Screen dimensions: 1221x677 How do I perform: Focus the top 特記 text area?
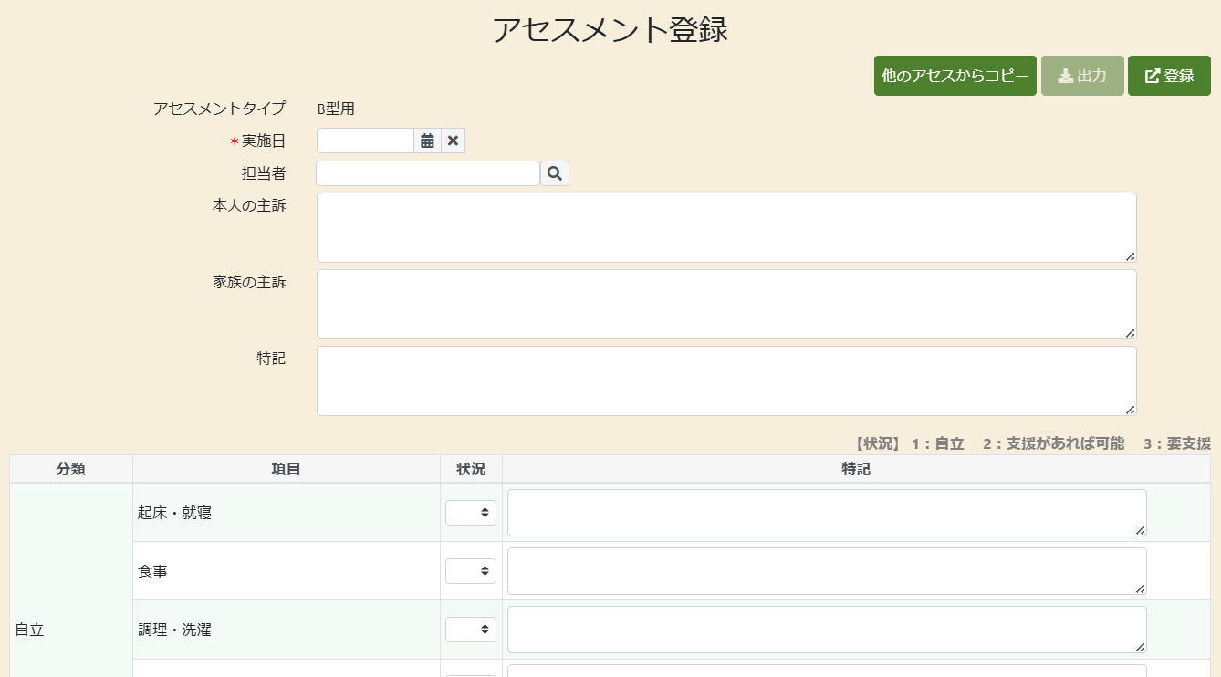point(725,380)
